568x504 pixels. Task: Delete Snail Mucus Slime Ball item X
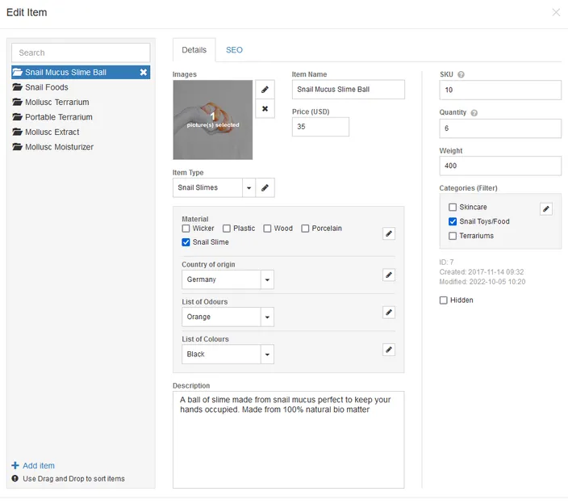[144, 72]
